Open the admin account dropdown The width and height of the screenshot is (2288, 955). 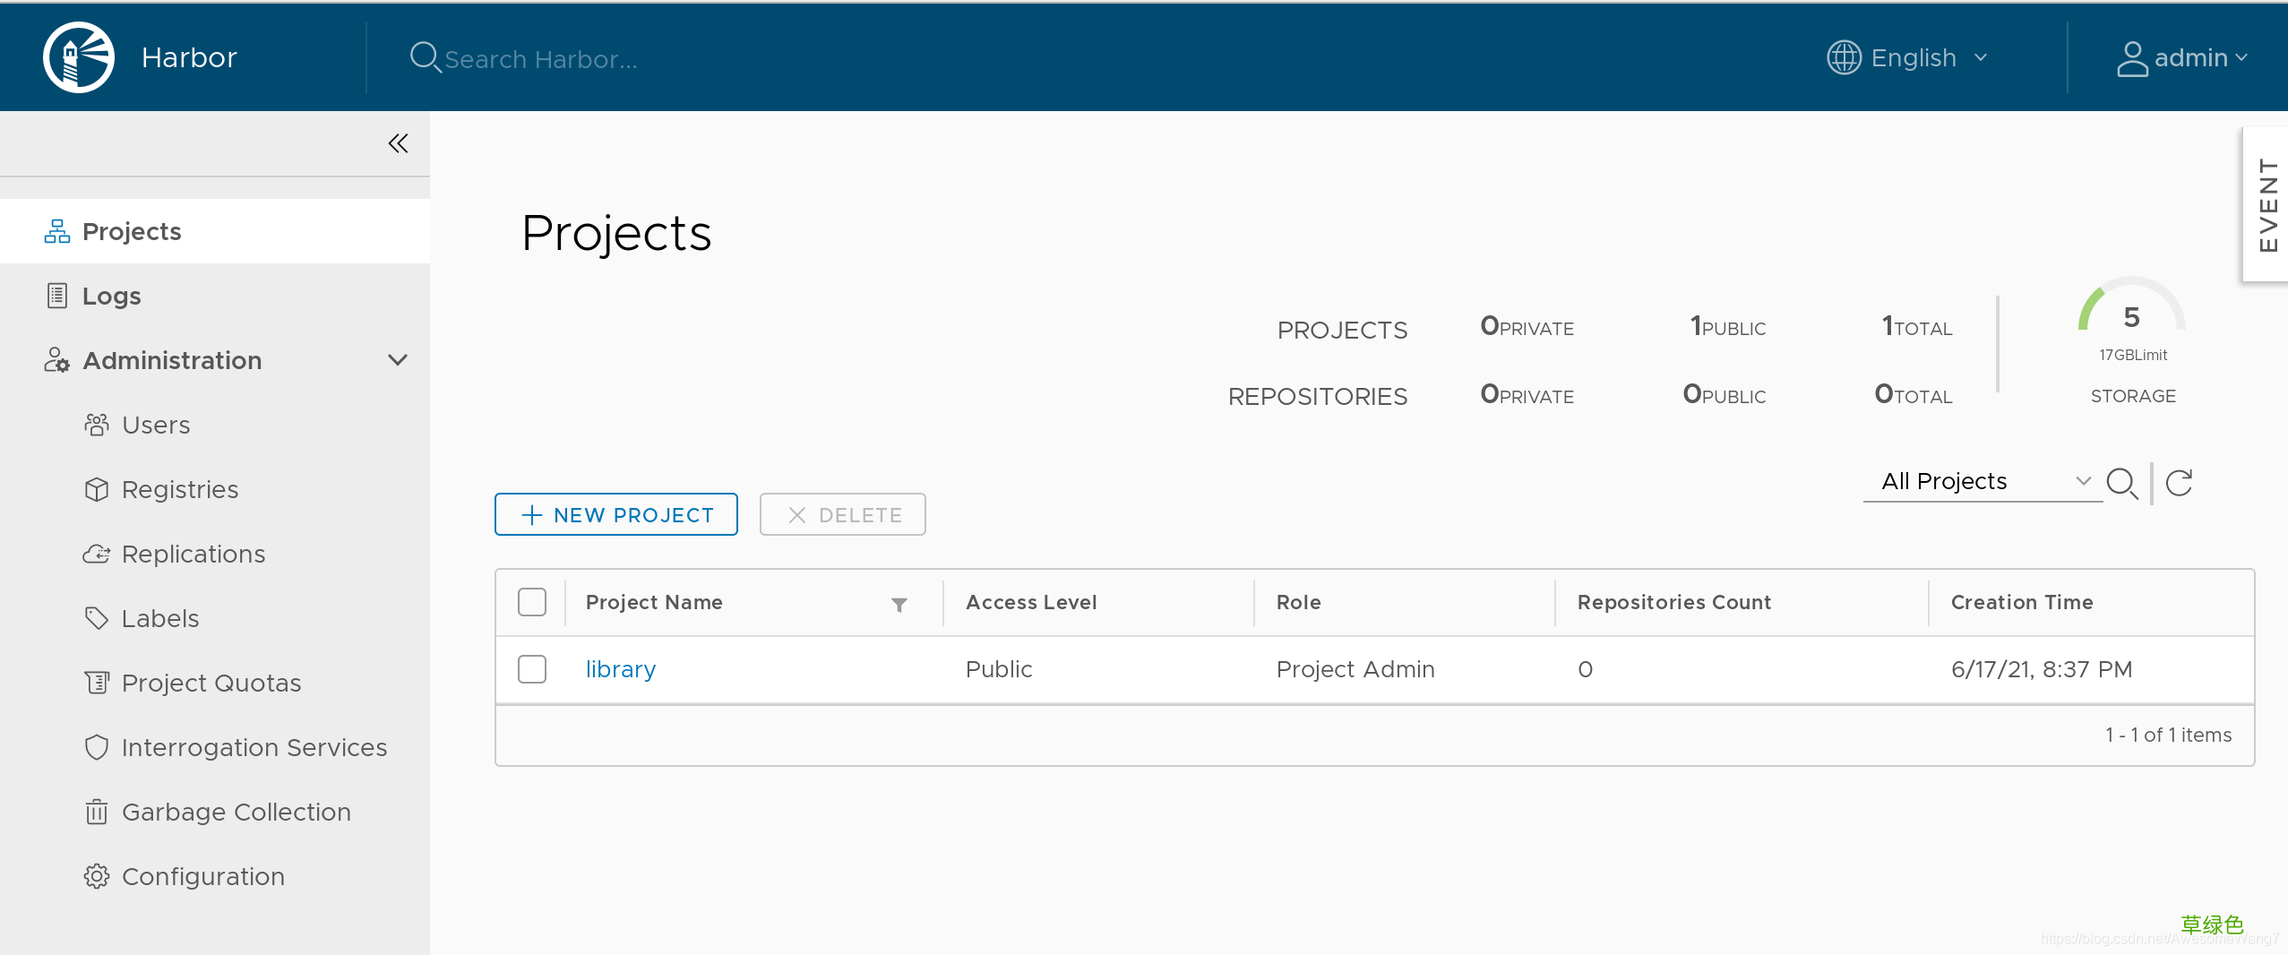pos(2185,56)
